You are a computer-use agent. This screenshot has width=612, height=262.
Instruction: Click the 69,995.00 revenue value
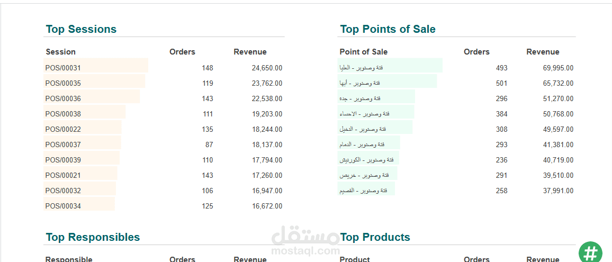[558, 68]
